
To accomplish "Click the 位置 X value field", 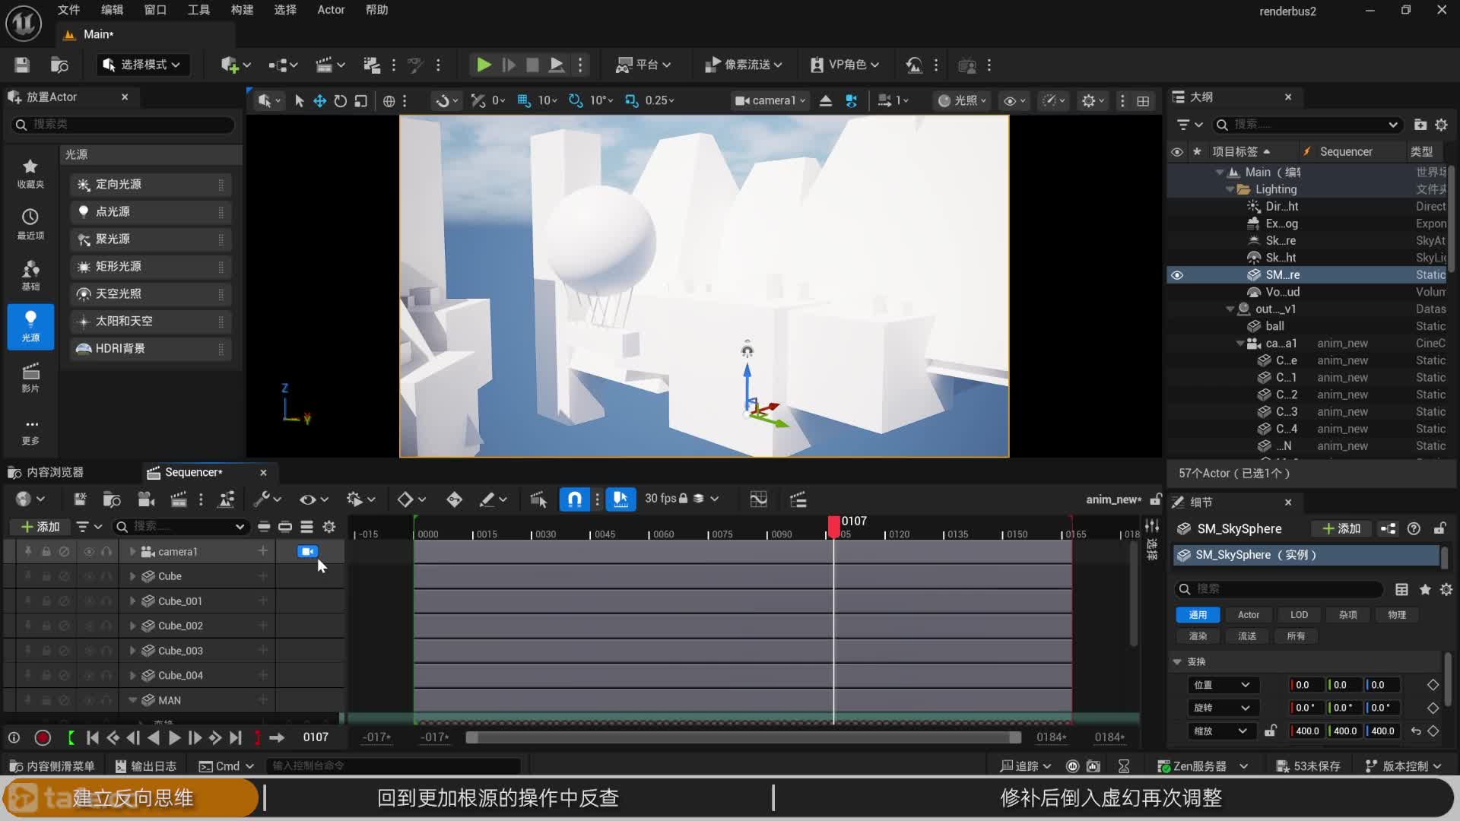I will click(x=1306, y=685).
